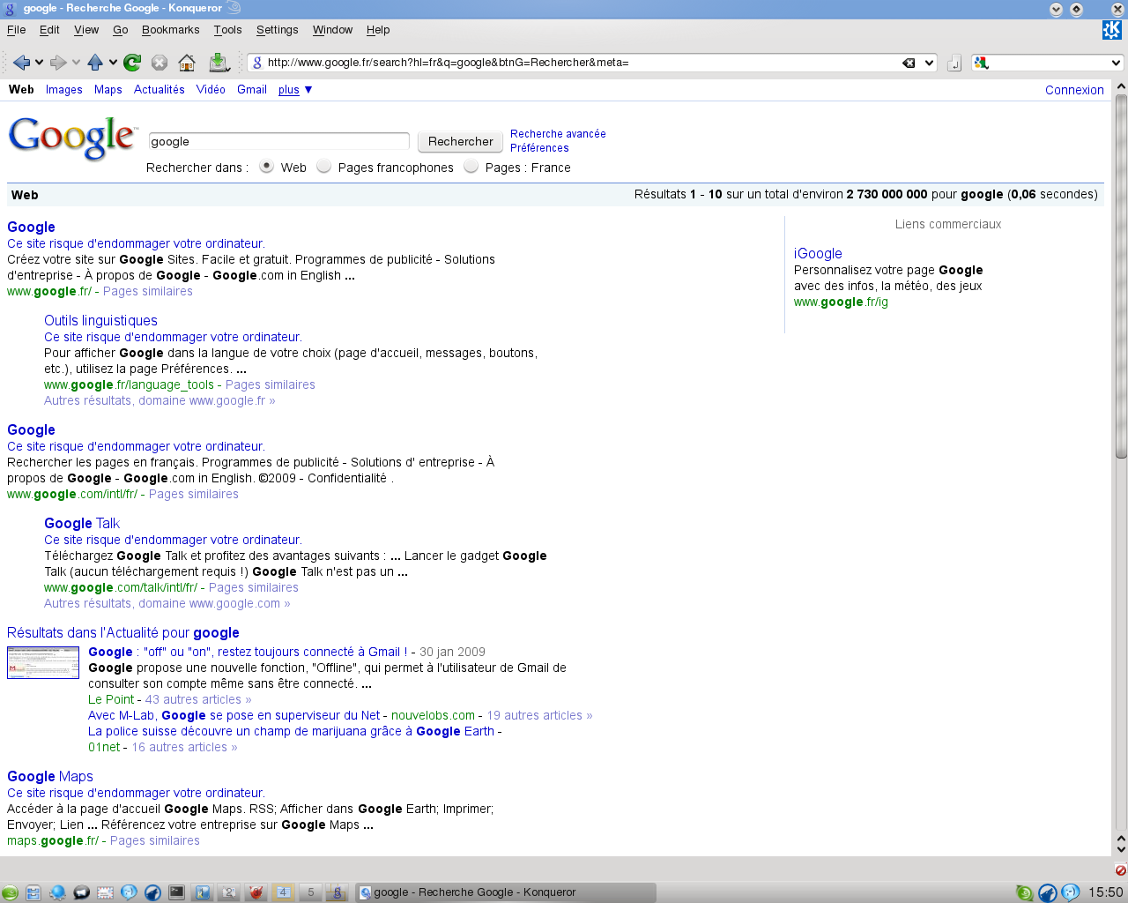Open the Préférences link
This screenshot has height=903, width=1128.
point(539,148)
